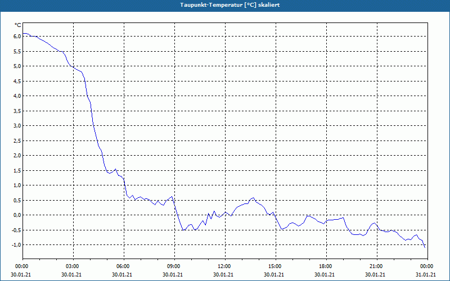Select the 00:00 label above 31.01.21
450x281 pixels.
pyautogui.click(x=426, y=266)
